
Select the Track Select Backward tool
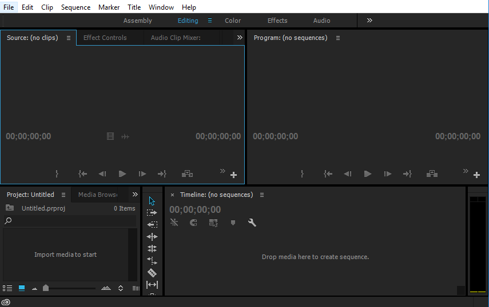point(152,225)
